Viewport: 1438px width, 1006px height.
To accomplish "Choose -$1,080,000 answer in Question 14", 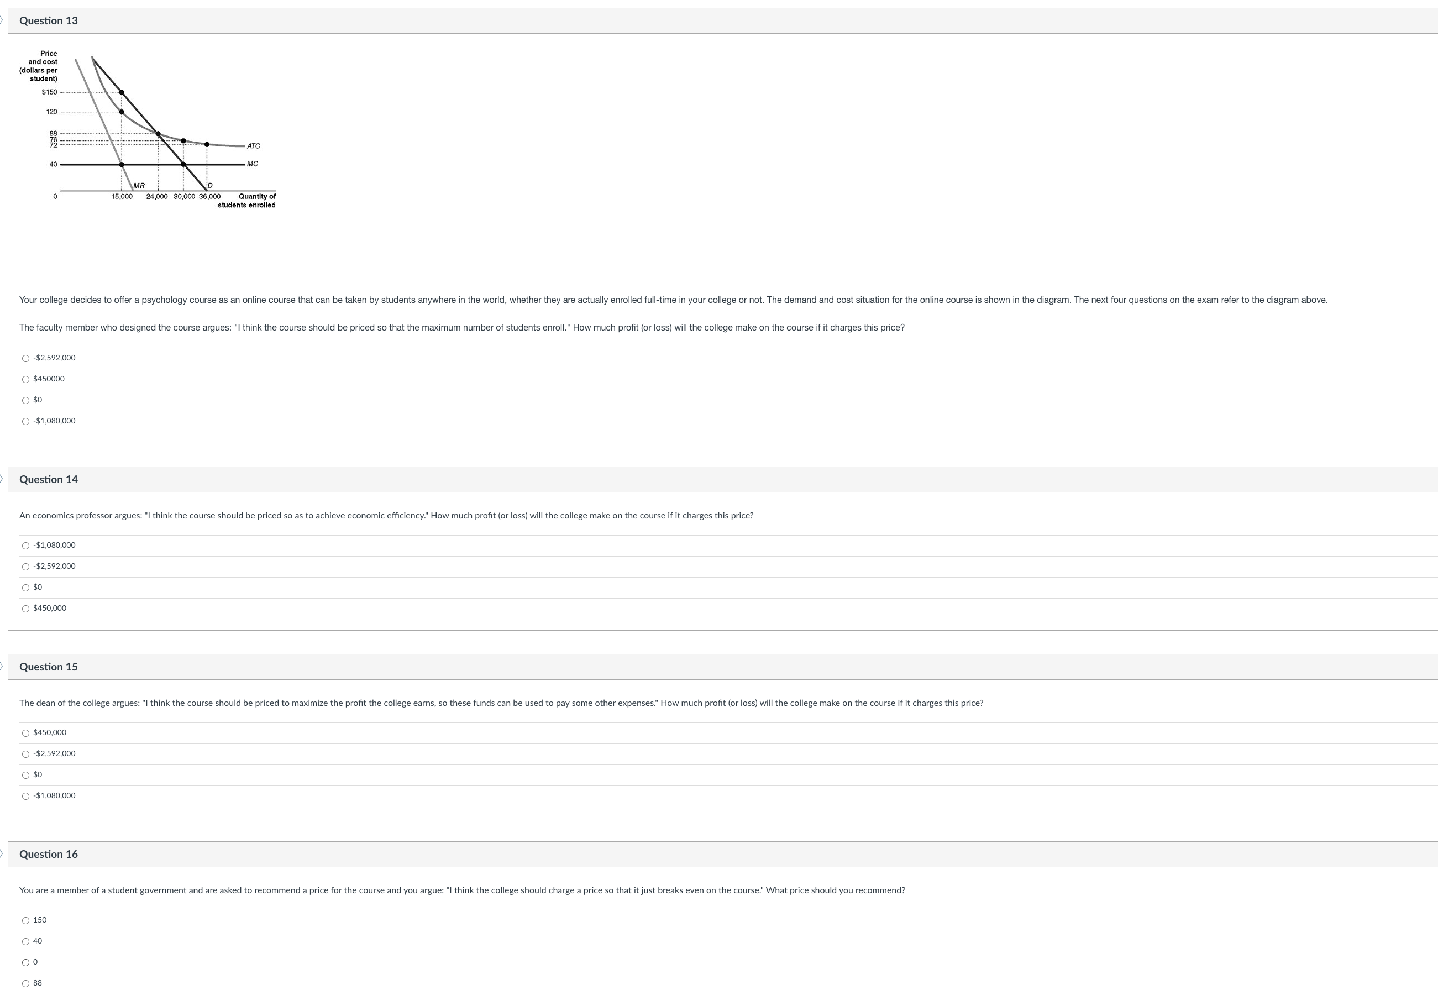I will [x=25, y=546].
